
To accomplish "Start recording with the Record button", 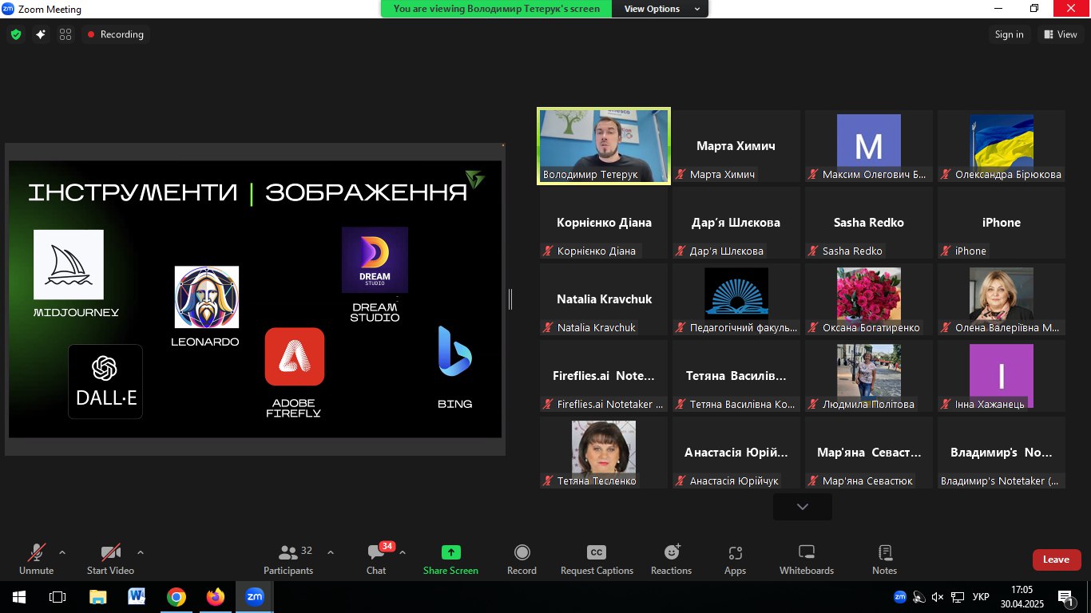I will pyautogui.click(x=522, y=559).
